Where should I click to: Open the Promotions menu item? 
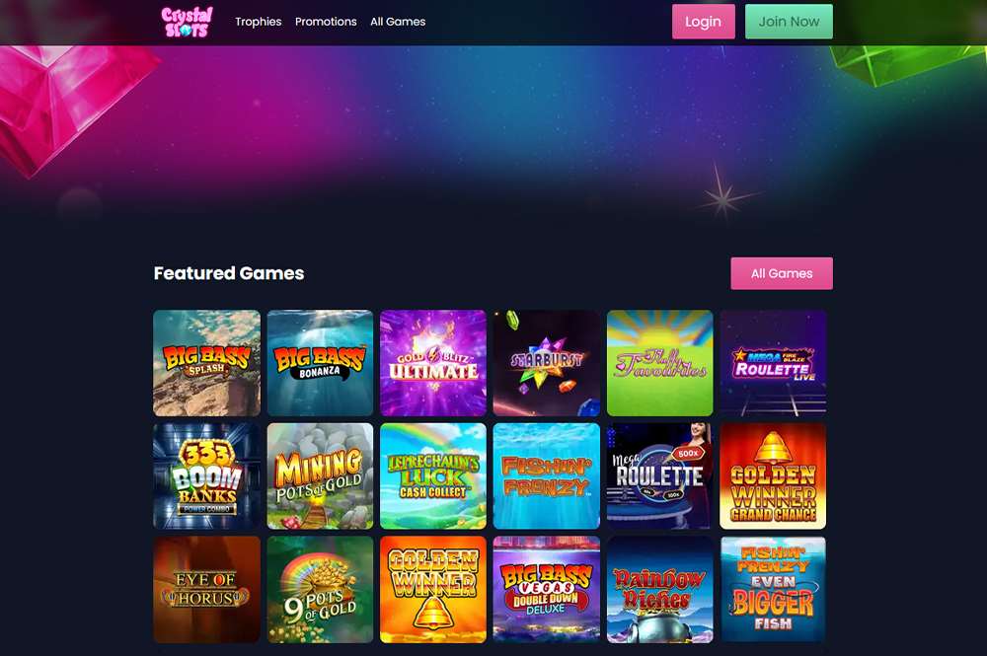click(x=326, y=22)
